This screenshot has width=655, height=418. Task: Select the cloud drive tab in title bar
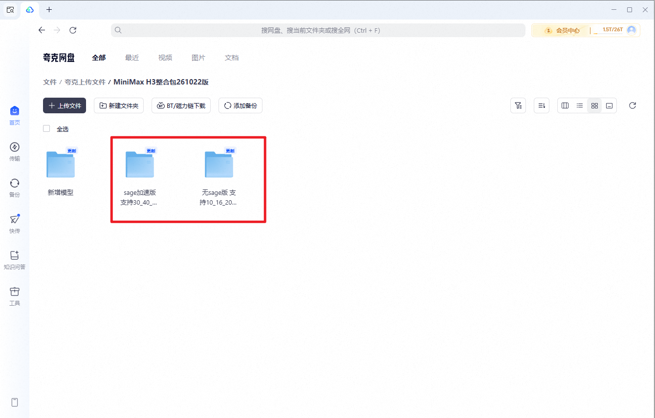tap(30, 10)
